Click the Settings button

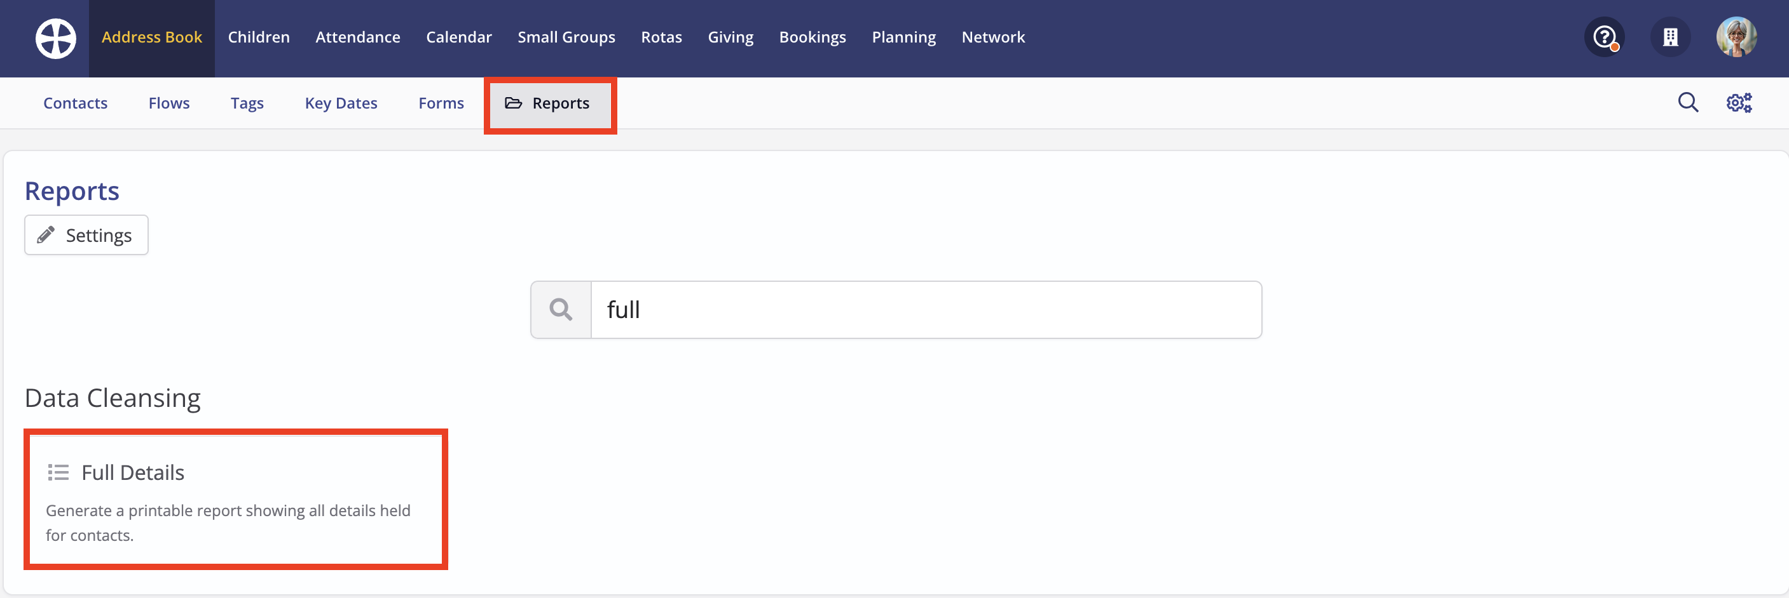pyautogui.click(x=86, y=235)
